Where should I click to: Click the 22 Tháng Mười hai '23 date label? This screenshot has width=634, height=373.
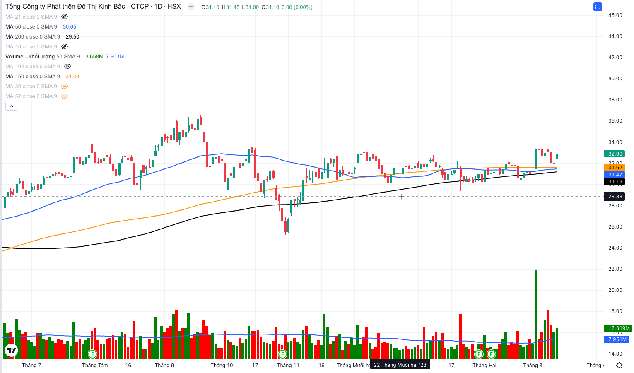tap(400, 365)
